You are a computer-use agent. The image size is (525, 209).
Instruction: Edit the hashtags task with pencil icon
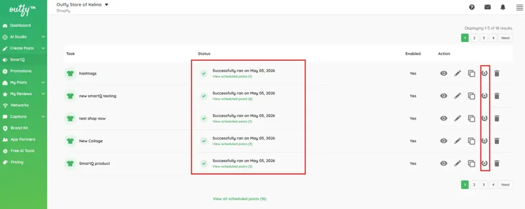tap(457, 74)
